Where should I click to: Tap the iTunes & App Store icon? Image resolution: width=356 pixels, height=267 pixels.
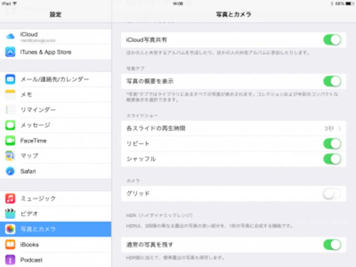click(x=10, y=52)
